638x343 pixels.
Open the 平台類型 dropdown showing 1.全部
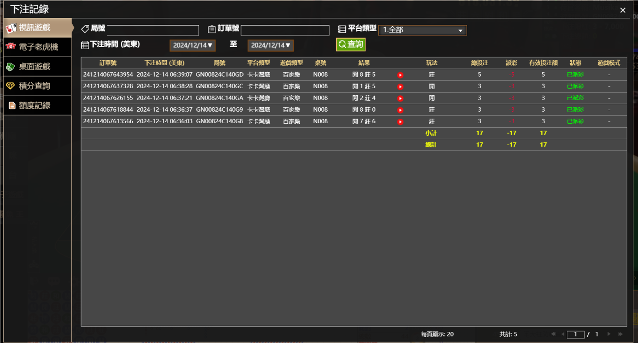click(422, 30)
